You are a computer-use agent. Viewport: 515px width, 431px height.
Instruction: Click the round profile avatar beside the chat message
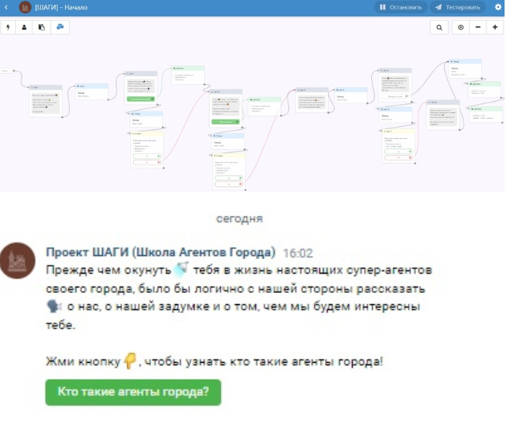[x=18, y=261]
